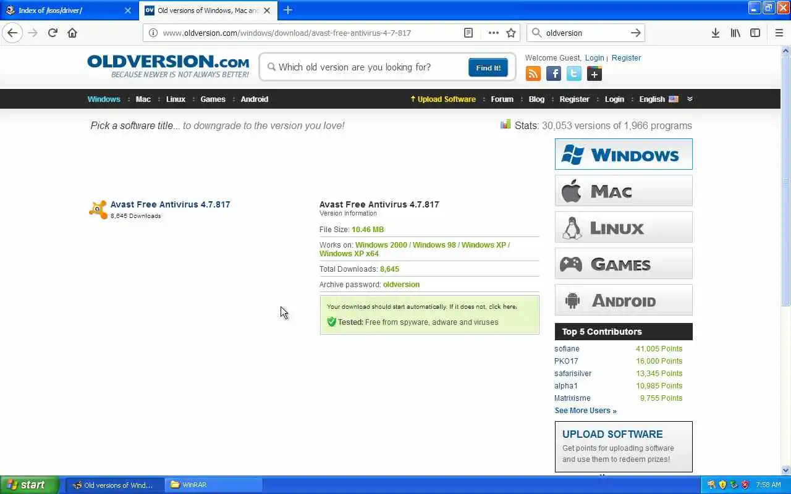Click the black plus share icon
This screenshot has height=494, width=791.
(594, 74)
